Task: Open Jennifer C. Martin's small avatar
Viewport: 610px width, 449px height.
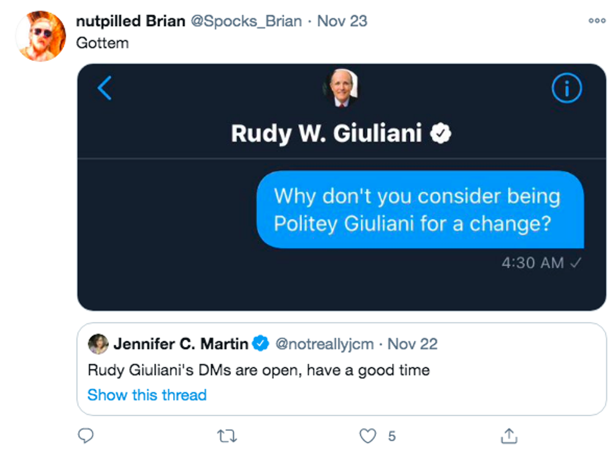Action: tap(98, 343)
